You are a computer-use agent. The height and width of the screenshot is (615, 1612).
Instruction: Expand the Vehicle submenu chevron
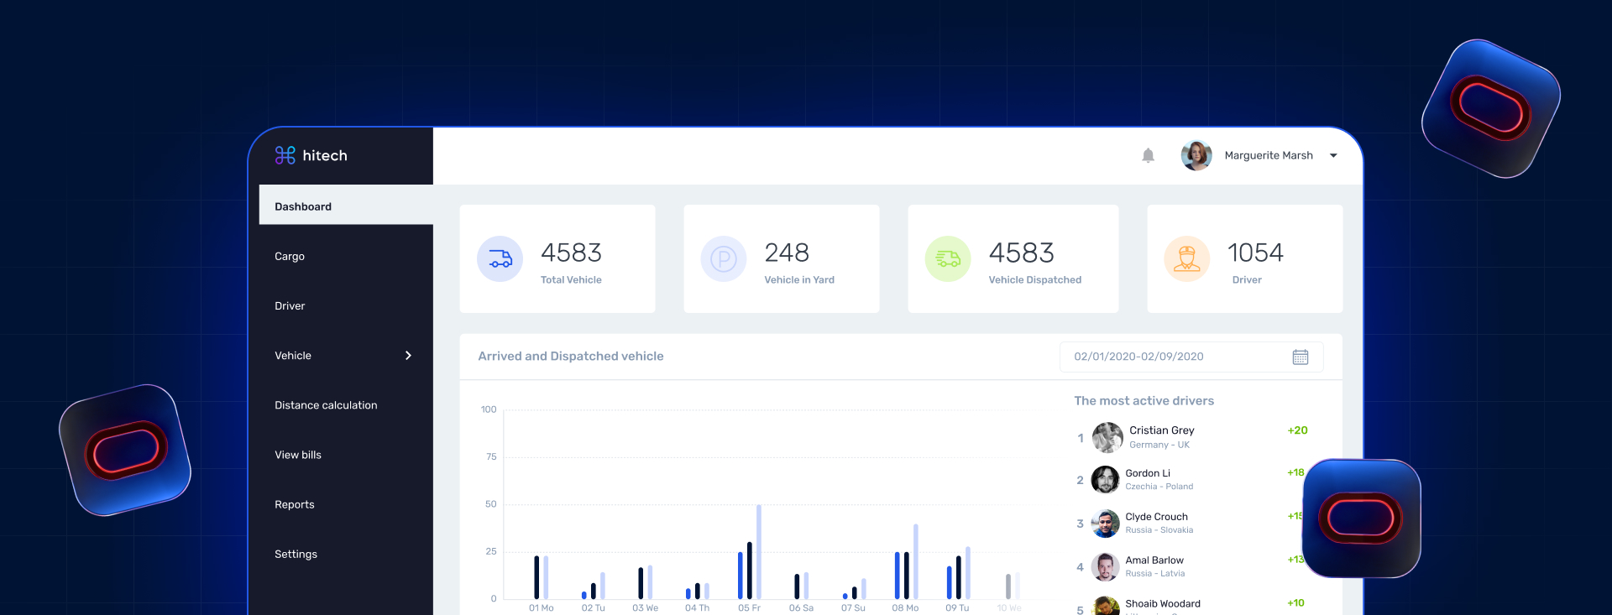[408, 356]
